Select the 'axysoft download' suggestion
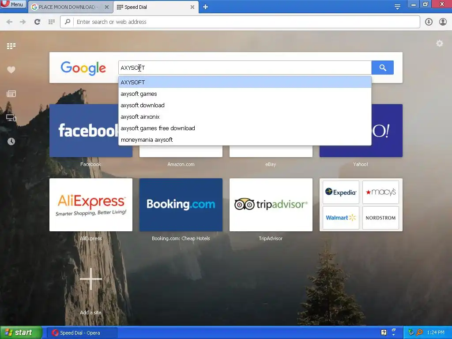The width and height of the screenshot is (452, 339). 245,105
